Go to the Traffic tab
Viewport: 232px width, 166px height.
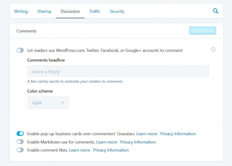[x=95, y=11]
